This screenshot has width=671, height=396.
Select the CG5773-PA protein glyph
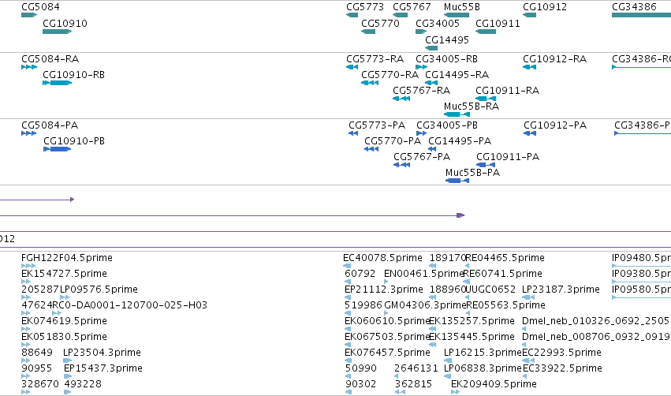click(x=353, y=133)
